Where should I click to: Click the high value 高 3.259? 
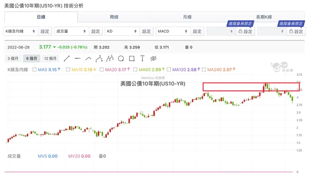point(132,47)
